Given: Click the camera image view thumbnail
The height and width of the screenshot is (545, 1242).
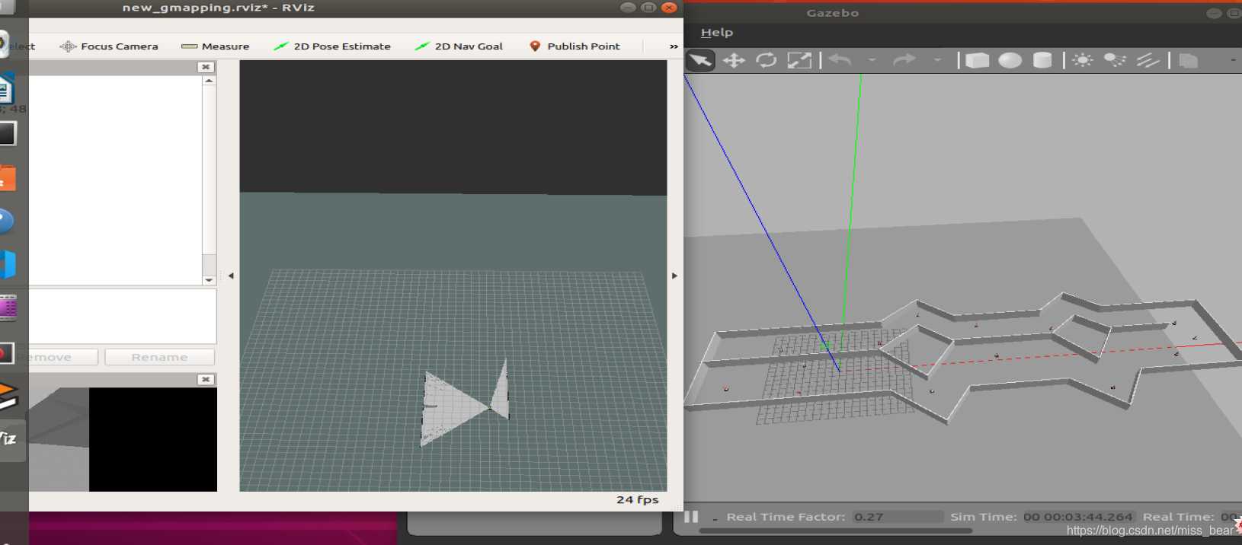Looking at the screenshot, I should tap(123, 439).
